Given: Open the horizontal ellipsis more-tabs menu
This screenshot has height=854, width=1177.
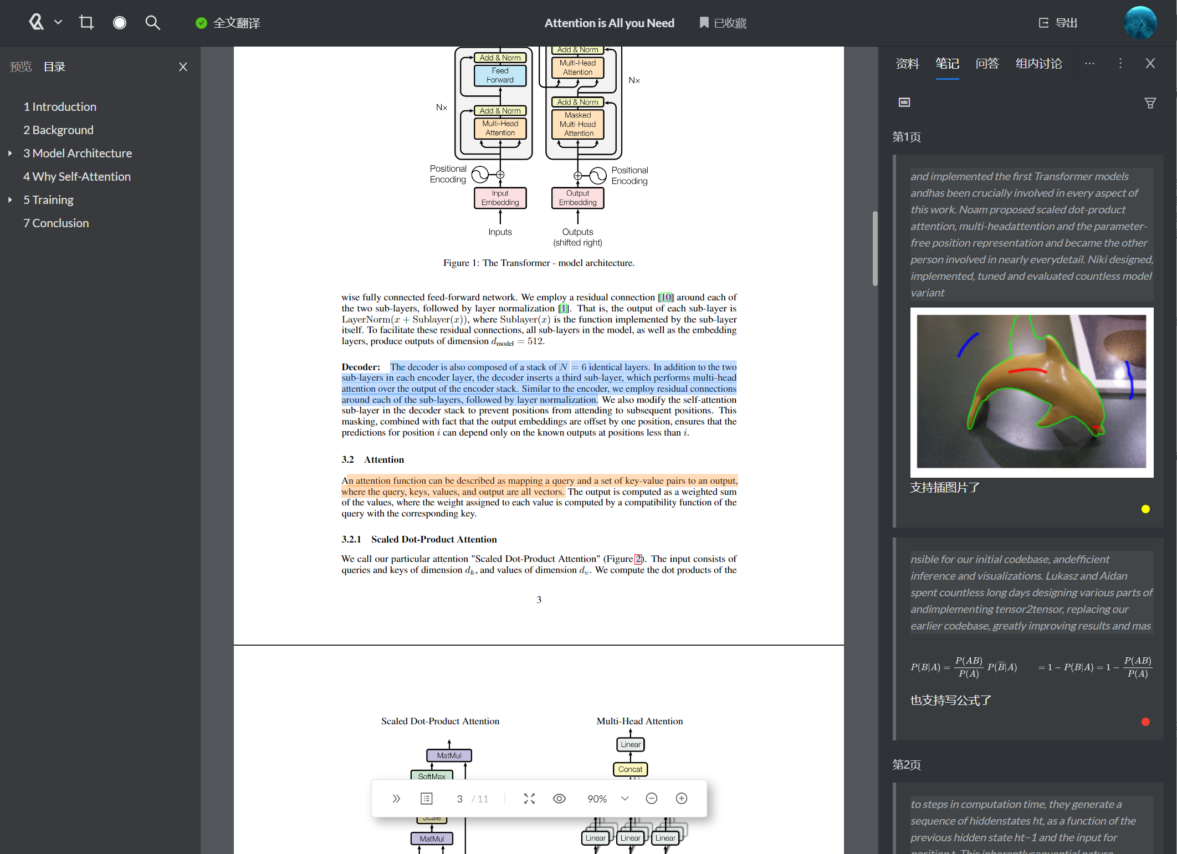Looking at the screenshot, I should pyautogui.click(x=1089, y=63).
